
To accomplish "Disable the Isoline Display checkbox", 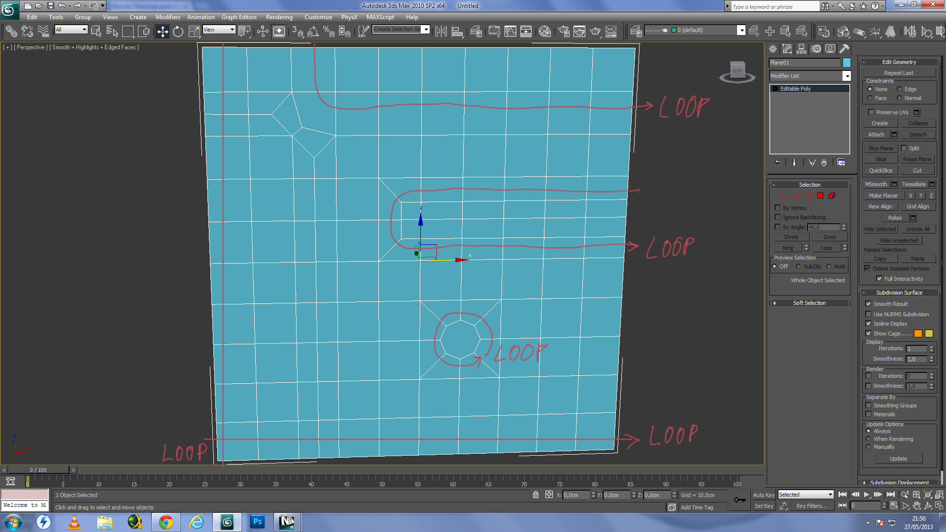I will click(x=869, y=324).
